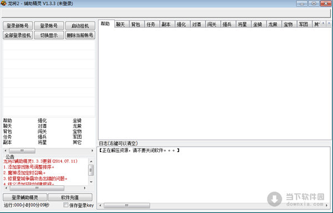Click 其它 in the left list
Screen dimensions: 333x213
click(77, 143)
